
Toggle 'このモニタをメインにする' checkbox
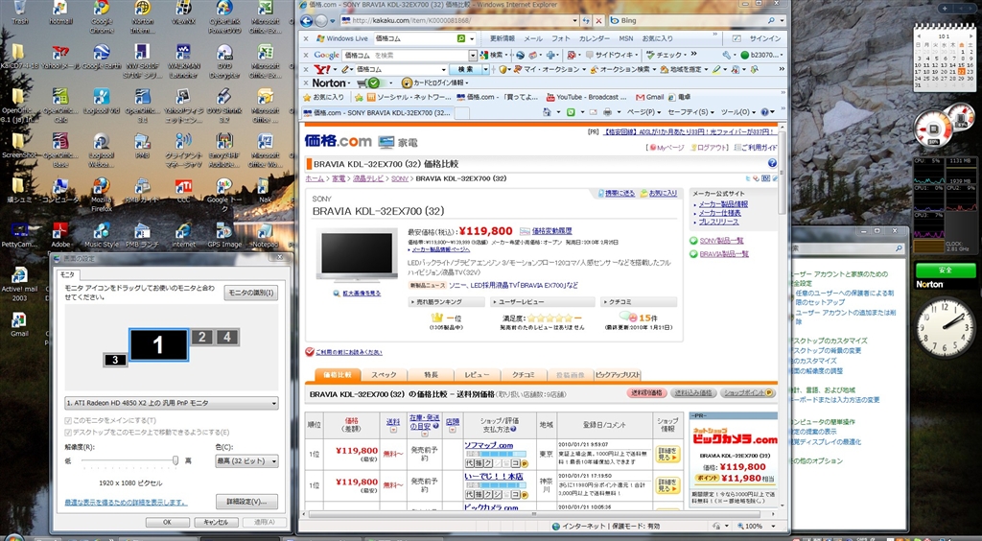point(68,421)
